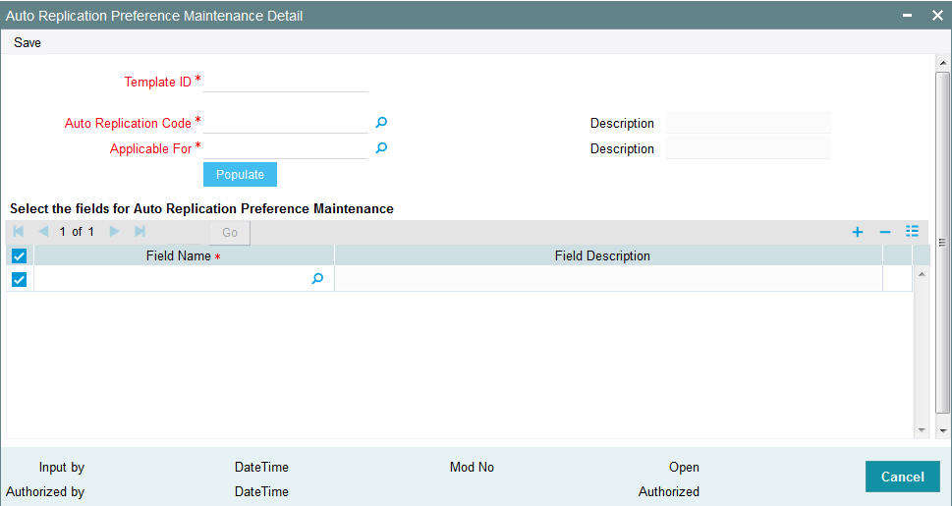Go to first page of records
The height and width of the screenshot is (506, 952).
click(x=19, y=232)
